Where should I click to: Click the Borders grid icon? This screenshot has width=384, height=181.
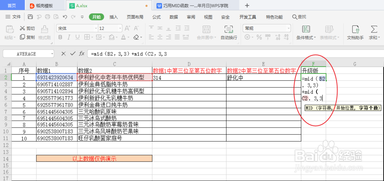(87, 38)
